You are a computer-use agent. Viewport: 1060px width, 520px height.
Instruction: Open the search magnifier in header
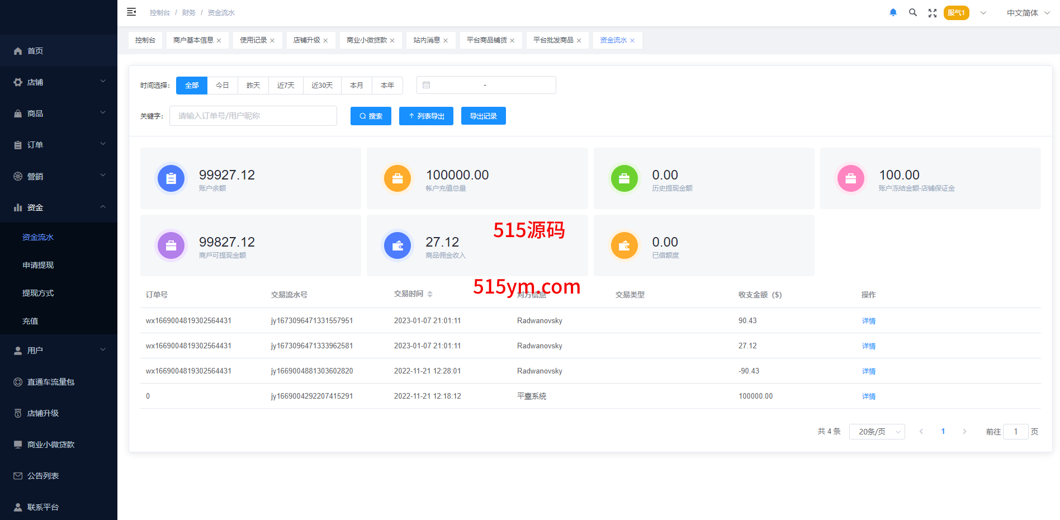pos(912,12)
